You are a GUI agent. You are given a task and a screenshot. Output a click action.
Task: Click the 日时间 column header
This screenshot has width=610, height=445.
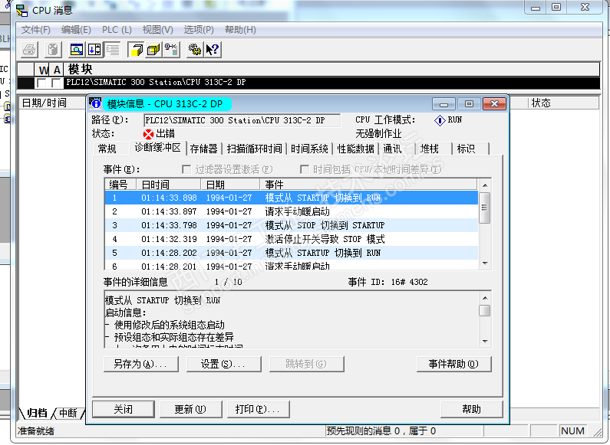tap(169, 185)
